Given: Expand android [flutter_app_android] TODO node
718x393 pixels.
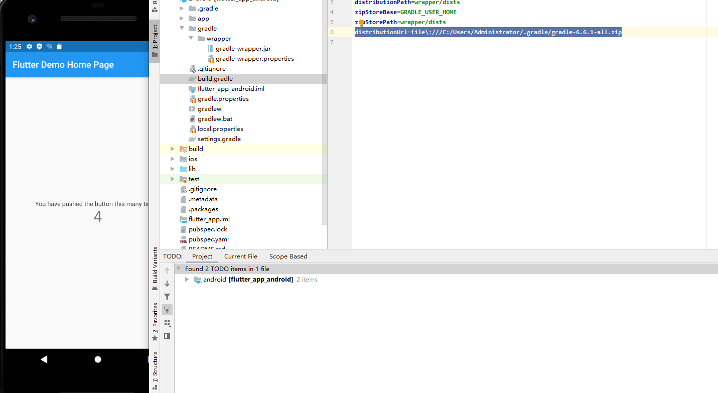Looking at the screenshot, I should [x=187, y=280].
